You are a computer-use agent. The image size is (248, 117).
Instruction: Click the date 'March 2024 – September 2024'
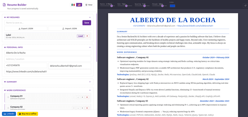click(x=216, y=79)
